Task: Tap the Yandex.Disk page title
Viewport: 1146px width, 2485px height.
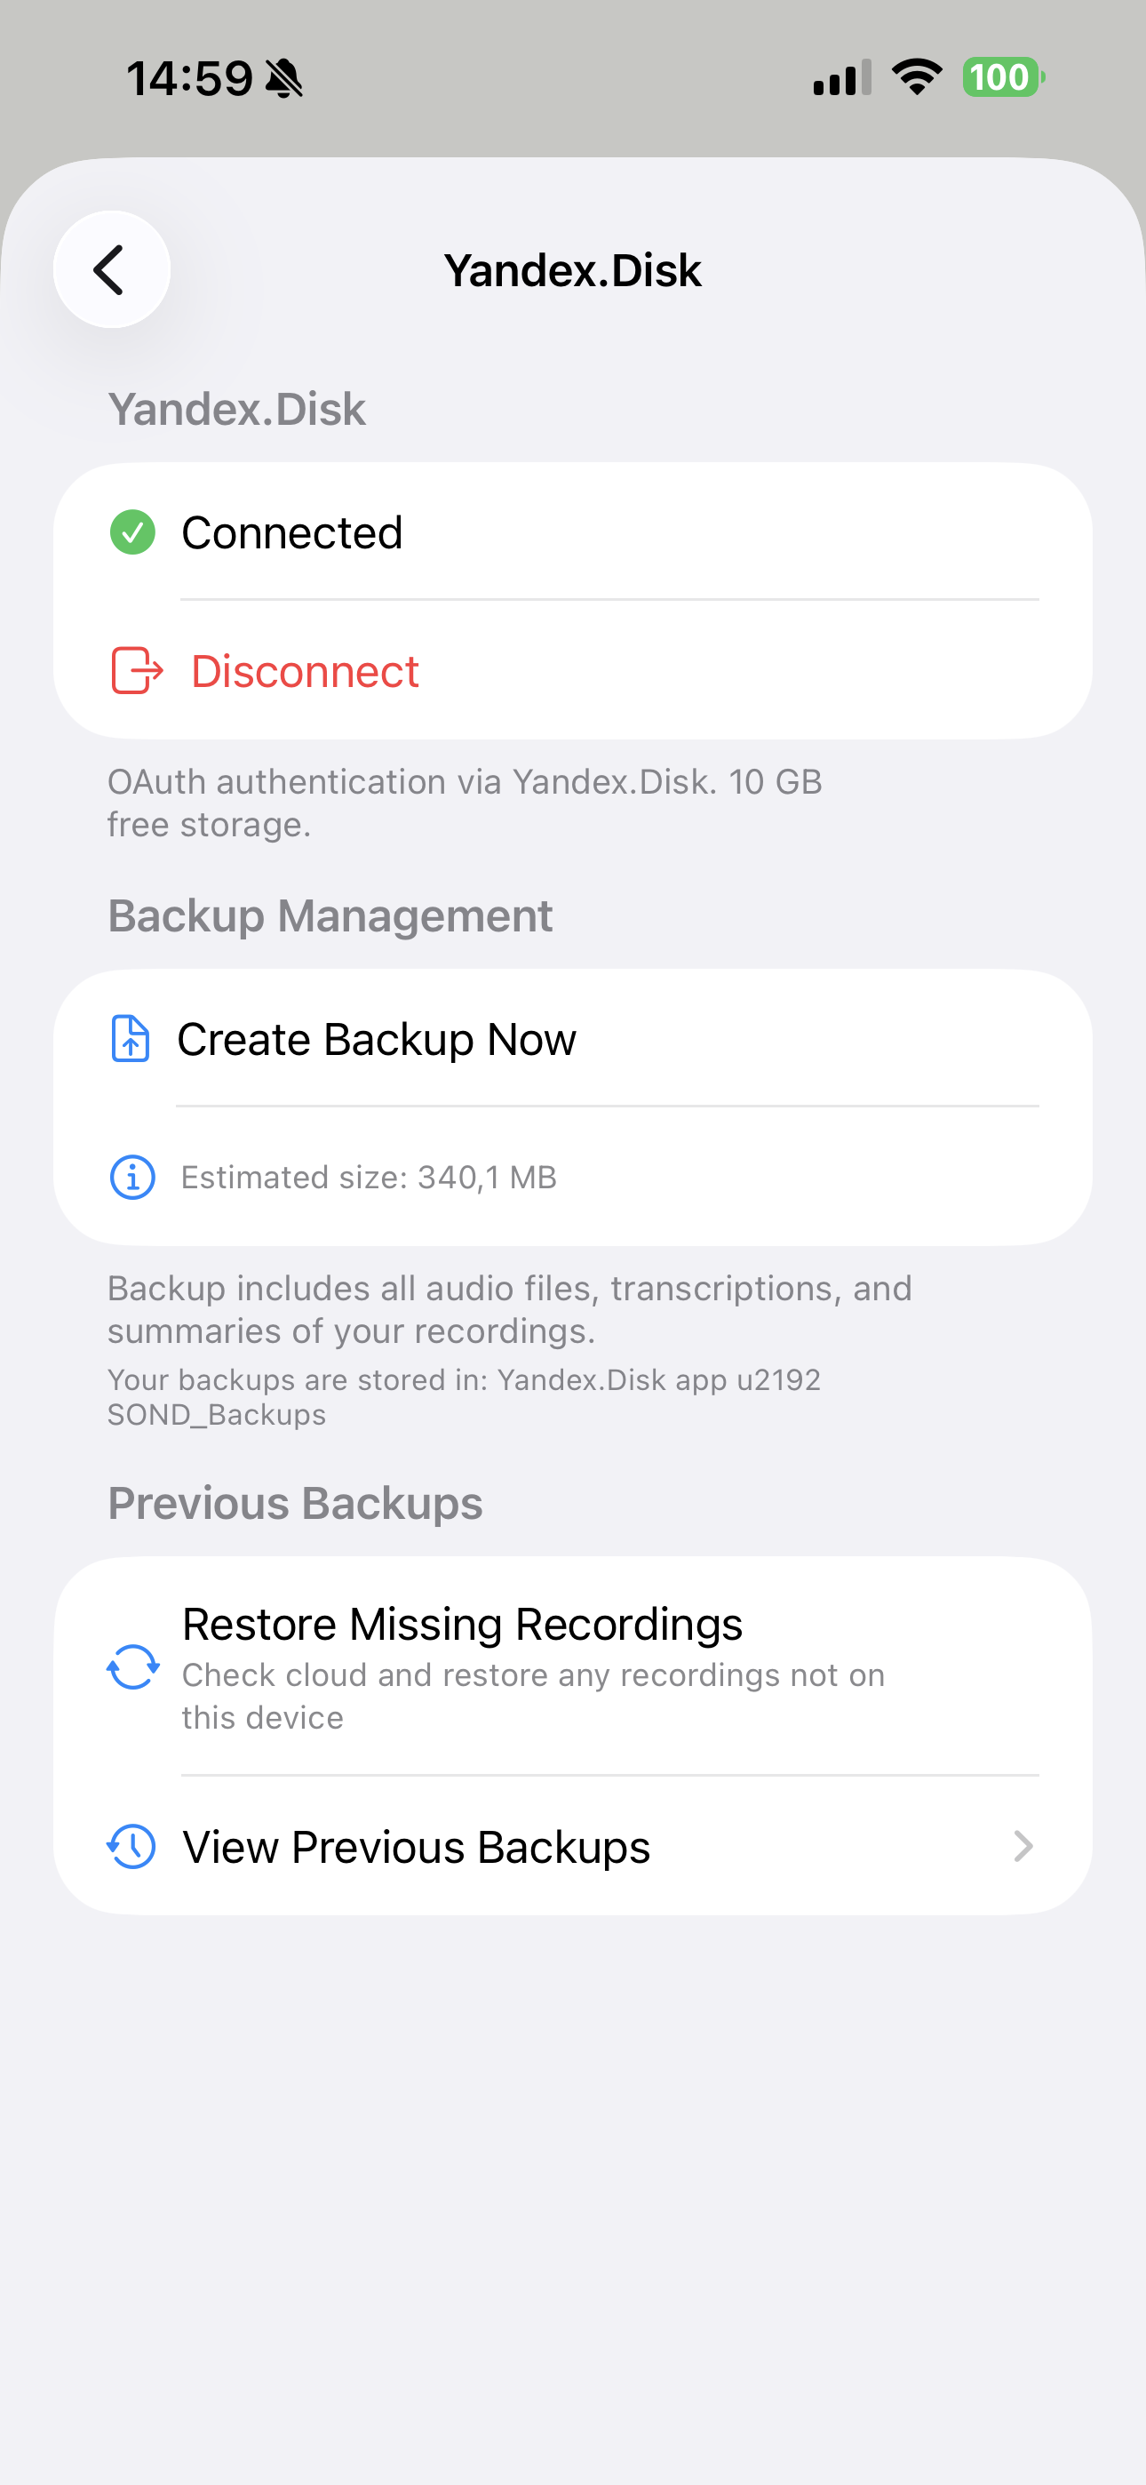Action: (x=572, y=270)
